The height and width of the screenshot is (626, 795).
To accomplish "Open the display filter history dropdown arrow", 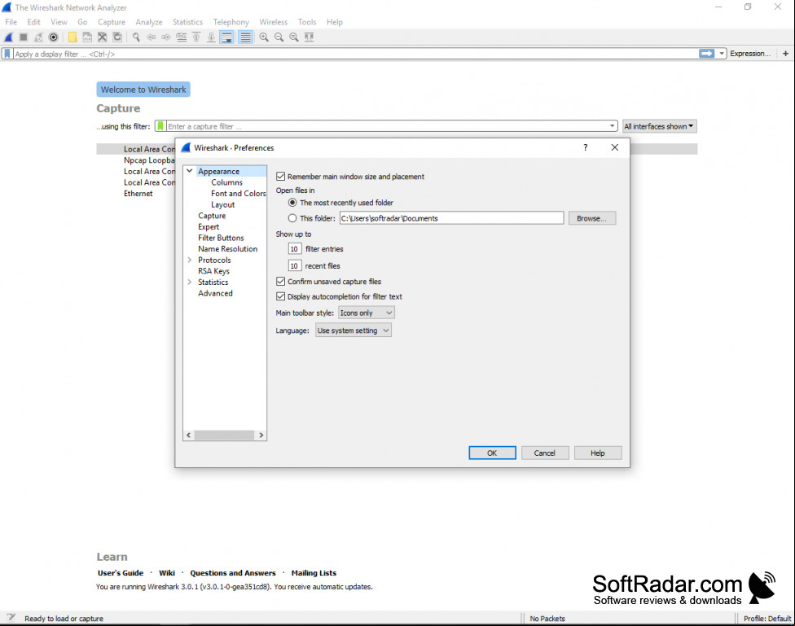I will [722, 54].
